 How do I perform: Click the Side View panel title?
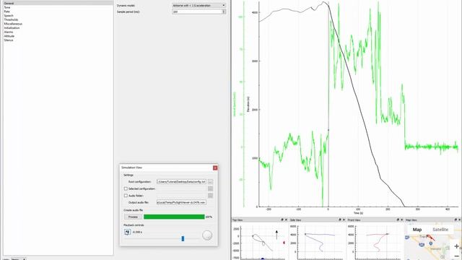pyautogui.click(x=295, y=220)
